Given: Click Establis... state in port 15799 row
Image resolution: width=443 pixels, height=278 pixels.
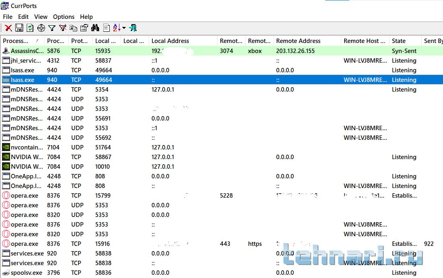Looking at the screenshot, I should point(404,195).
